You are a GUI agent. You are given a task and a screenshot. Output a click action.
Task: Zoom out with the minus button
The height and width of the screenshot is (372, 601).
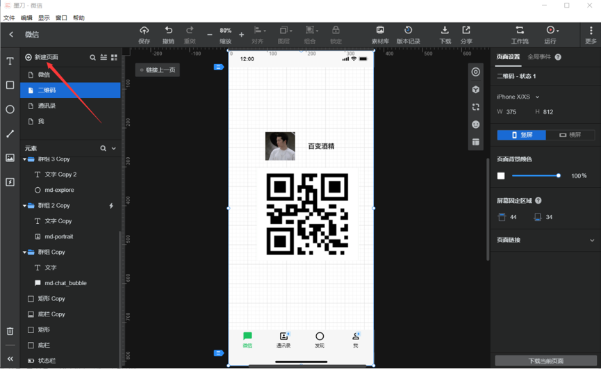(x=209, y=35)
